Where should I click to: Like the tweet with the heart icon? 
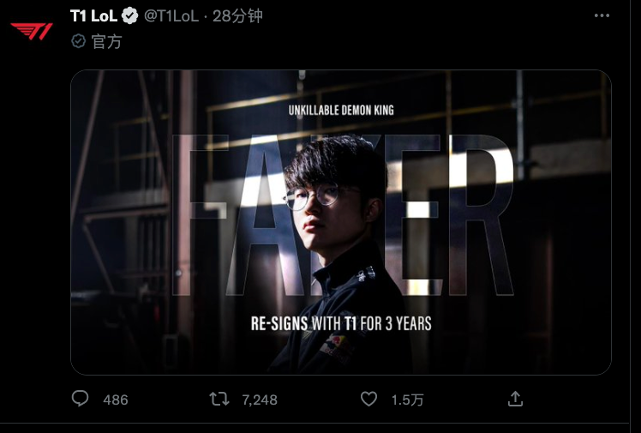click(x=368, y=399)
